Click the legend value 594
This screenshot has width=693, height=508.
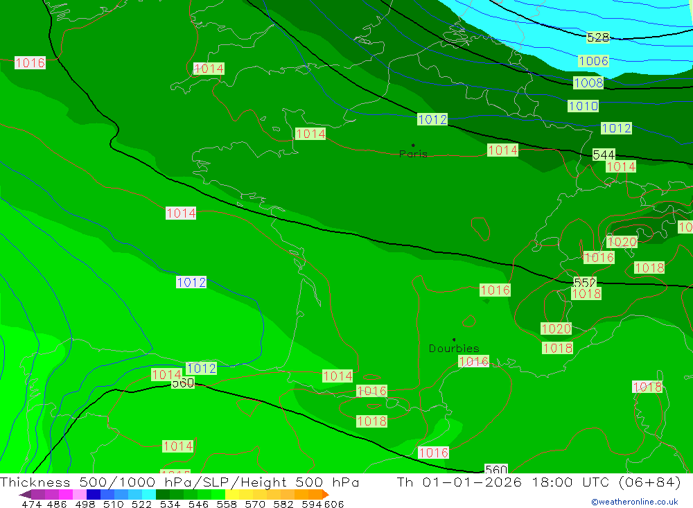312,504
